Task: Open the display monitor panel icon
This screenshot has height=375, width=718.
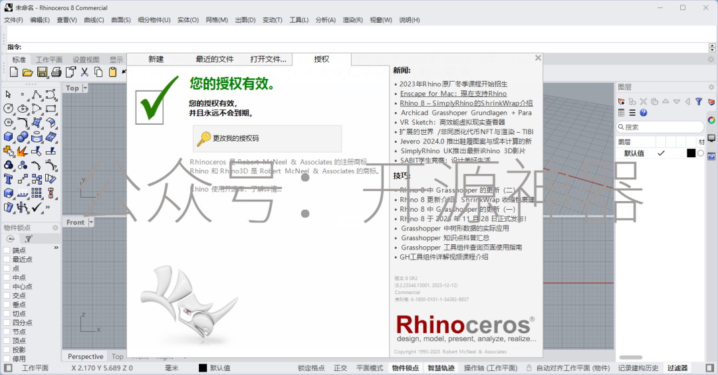Action: click(711, 138)
